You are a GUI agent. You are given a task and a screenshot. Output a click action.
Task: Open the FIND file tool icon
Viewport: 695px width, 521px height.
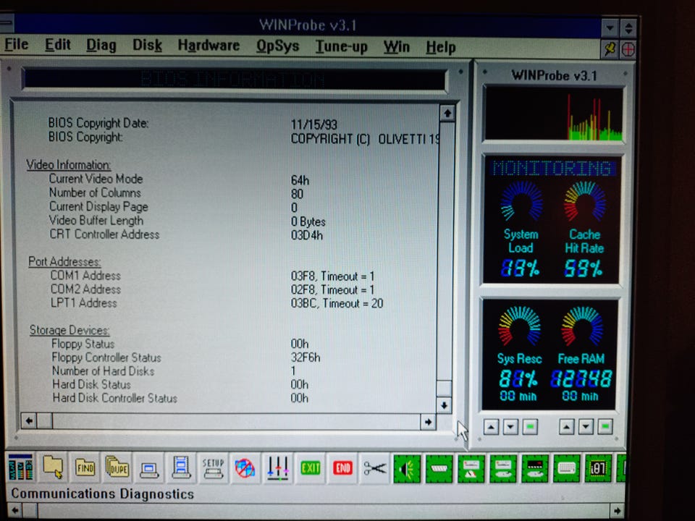pos(85,467)
